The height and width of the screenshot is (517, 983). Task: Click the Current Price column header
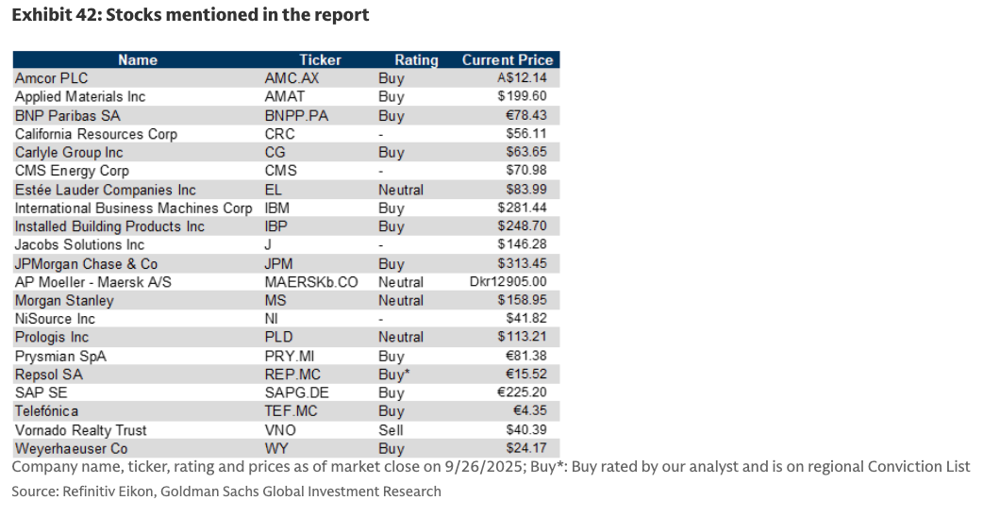coord(506,59)
